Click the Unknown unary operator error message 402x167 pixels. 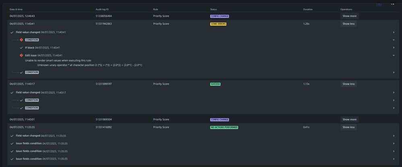(90, 65)
